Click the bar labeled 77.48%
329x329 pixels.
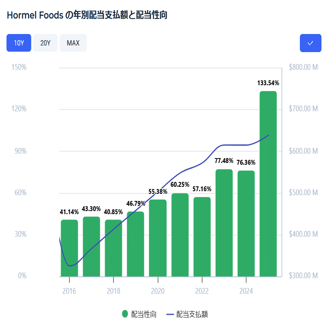(224, 223)
